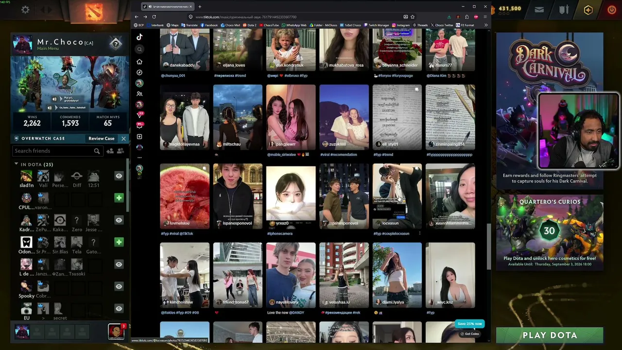Click the party group icon beside friend search
The height and width of the screenshot is (350, 622).
click(120, 151)
